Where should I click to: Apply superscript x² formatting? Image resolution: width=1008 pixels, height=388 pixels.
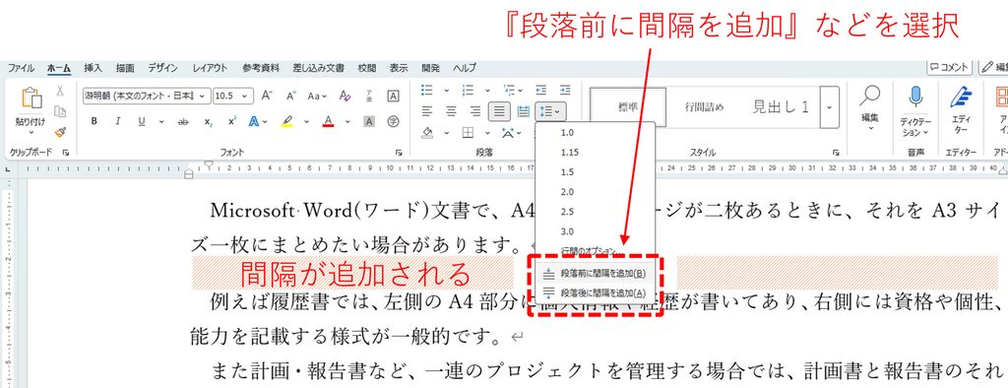coord(231,121)
